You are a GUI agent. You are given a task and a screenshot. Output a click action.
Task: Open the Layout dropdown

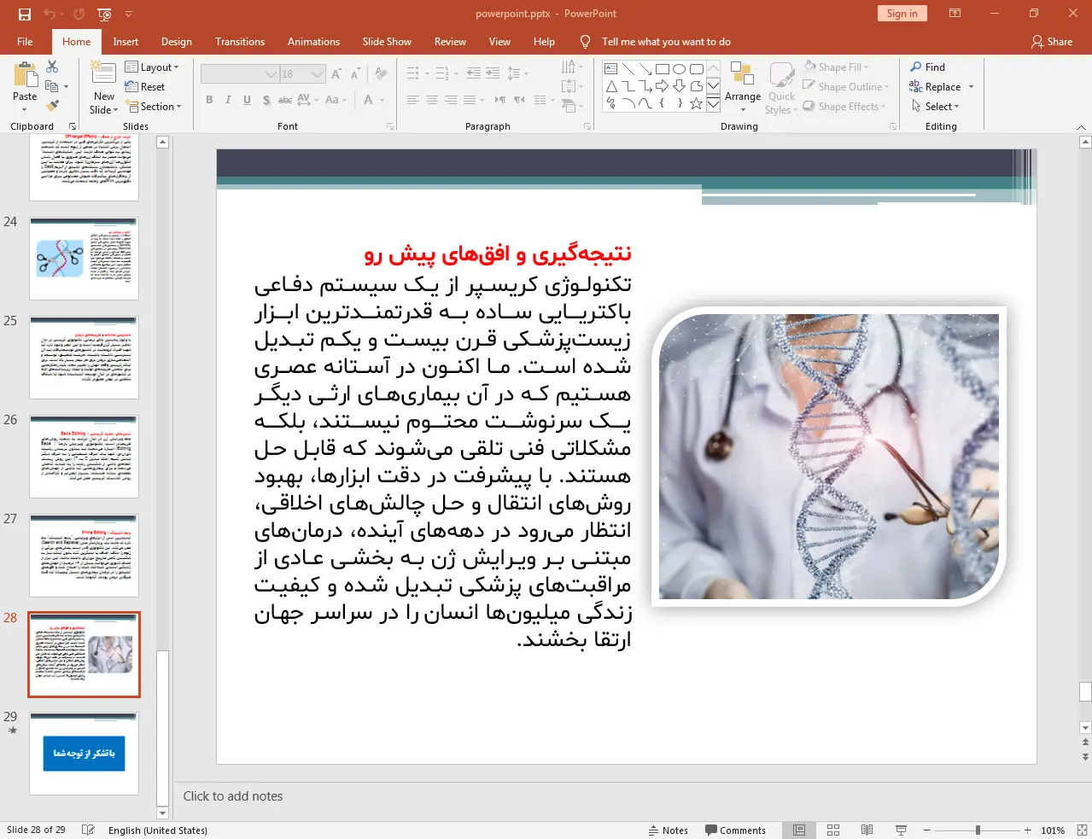point(152,67)
